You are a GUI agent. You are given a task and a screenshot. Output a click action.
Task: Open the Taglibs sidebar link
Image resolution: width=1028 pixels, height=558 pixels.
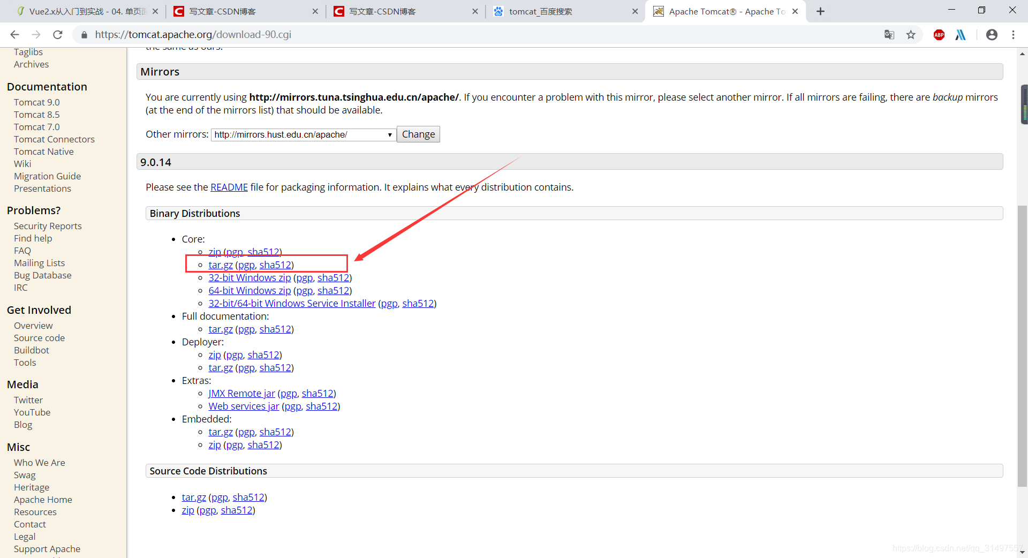(28, 52)
